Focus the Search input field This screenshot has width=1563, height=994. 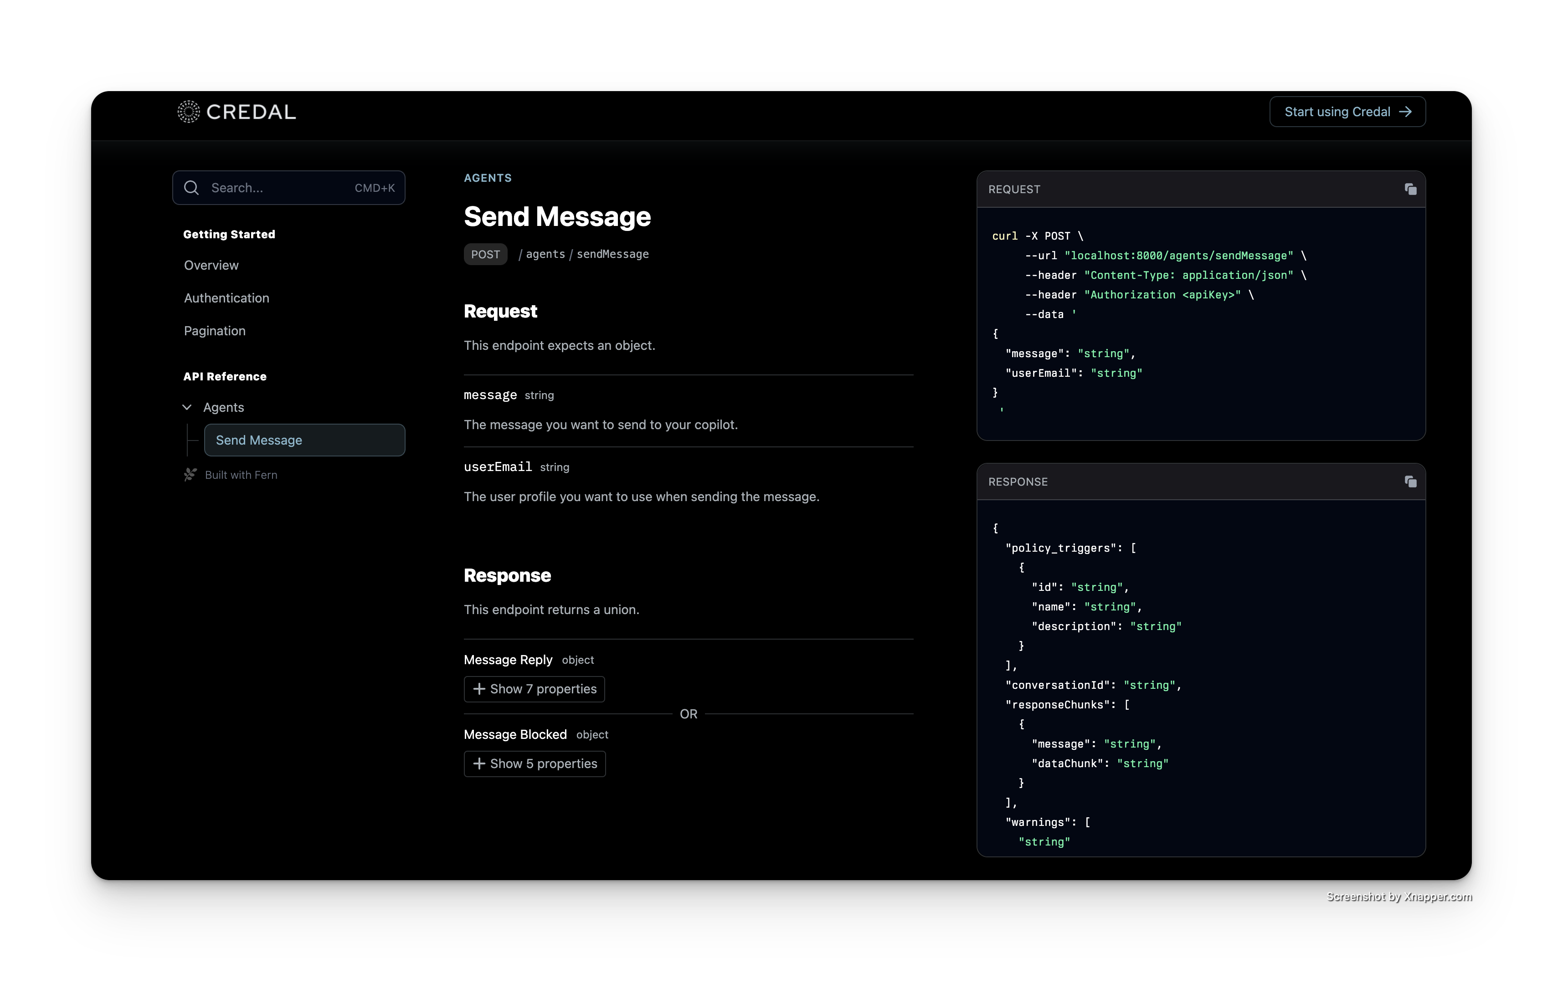point(279,188)
